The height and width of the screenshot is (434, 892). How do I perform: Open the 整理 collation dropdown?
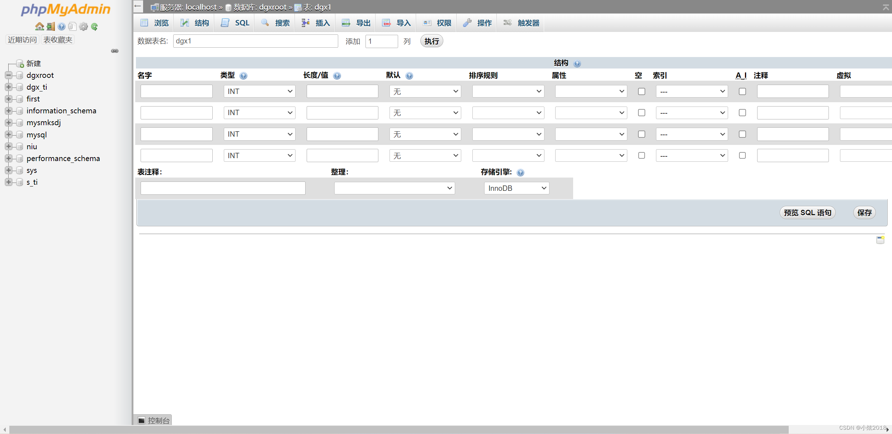395,188
